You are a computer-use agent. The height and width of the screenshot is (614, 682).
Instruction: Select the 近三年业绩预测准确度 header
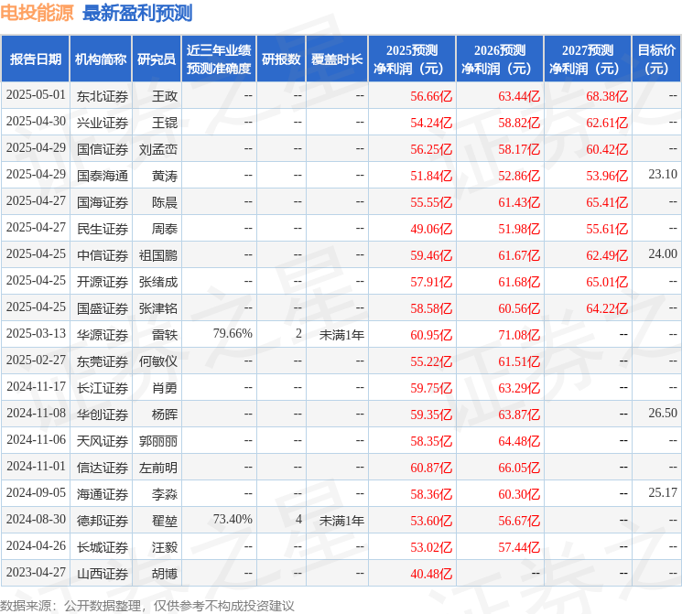[219, 59]
